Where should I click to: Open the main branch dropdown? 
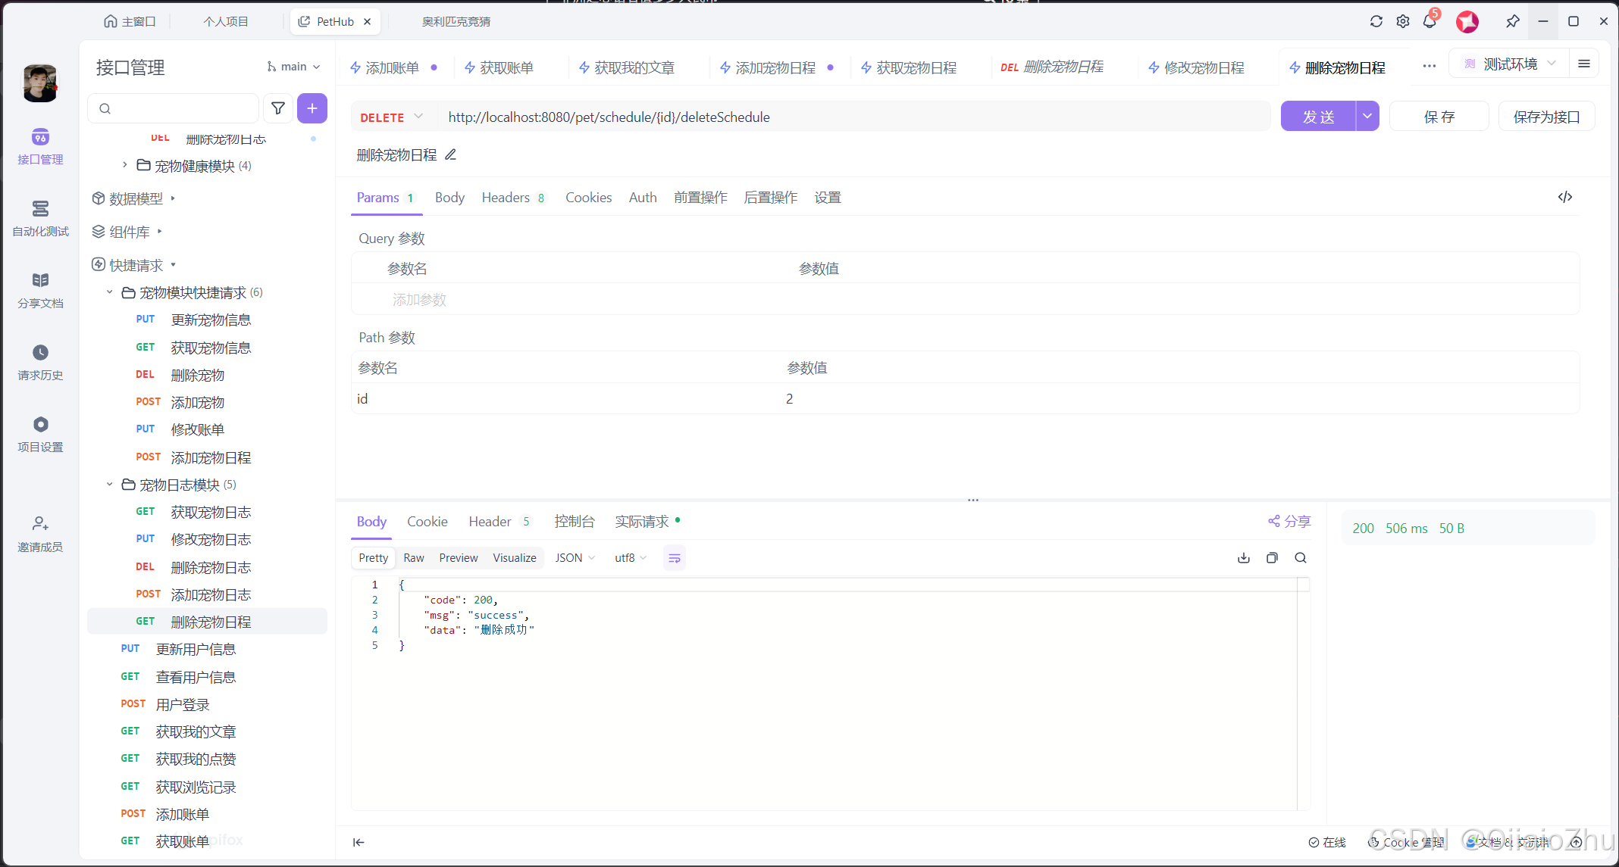[x=294, y=67]
